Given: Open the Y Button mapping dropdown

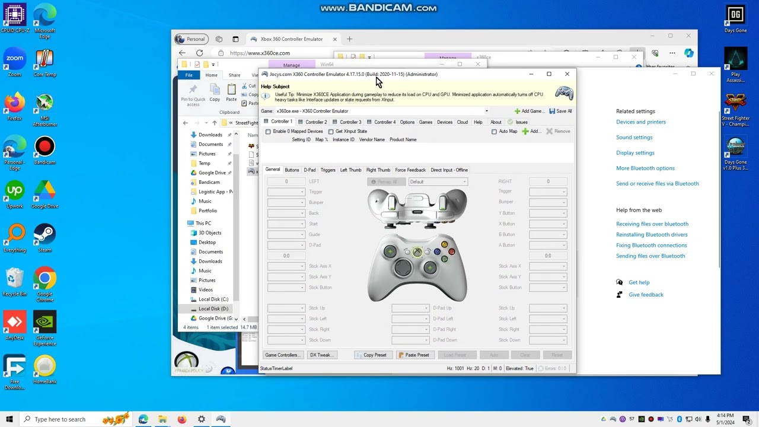Looking at the screenshot, I should (548, 213).
